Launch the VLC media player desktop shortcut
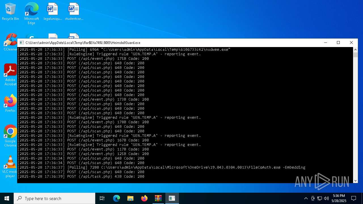The width and height of the screenshot is (363, 204). pos(10,167)
